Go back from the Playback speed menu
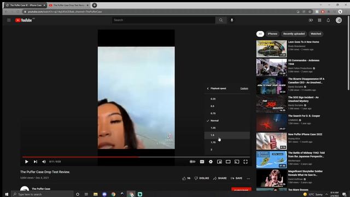Screen dimensions: 350x197 208,89
